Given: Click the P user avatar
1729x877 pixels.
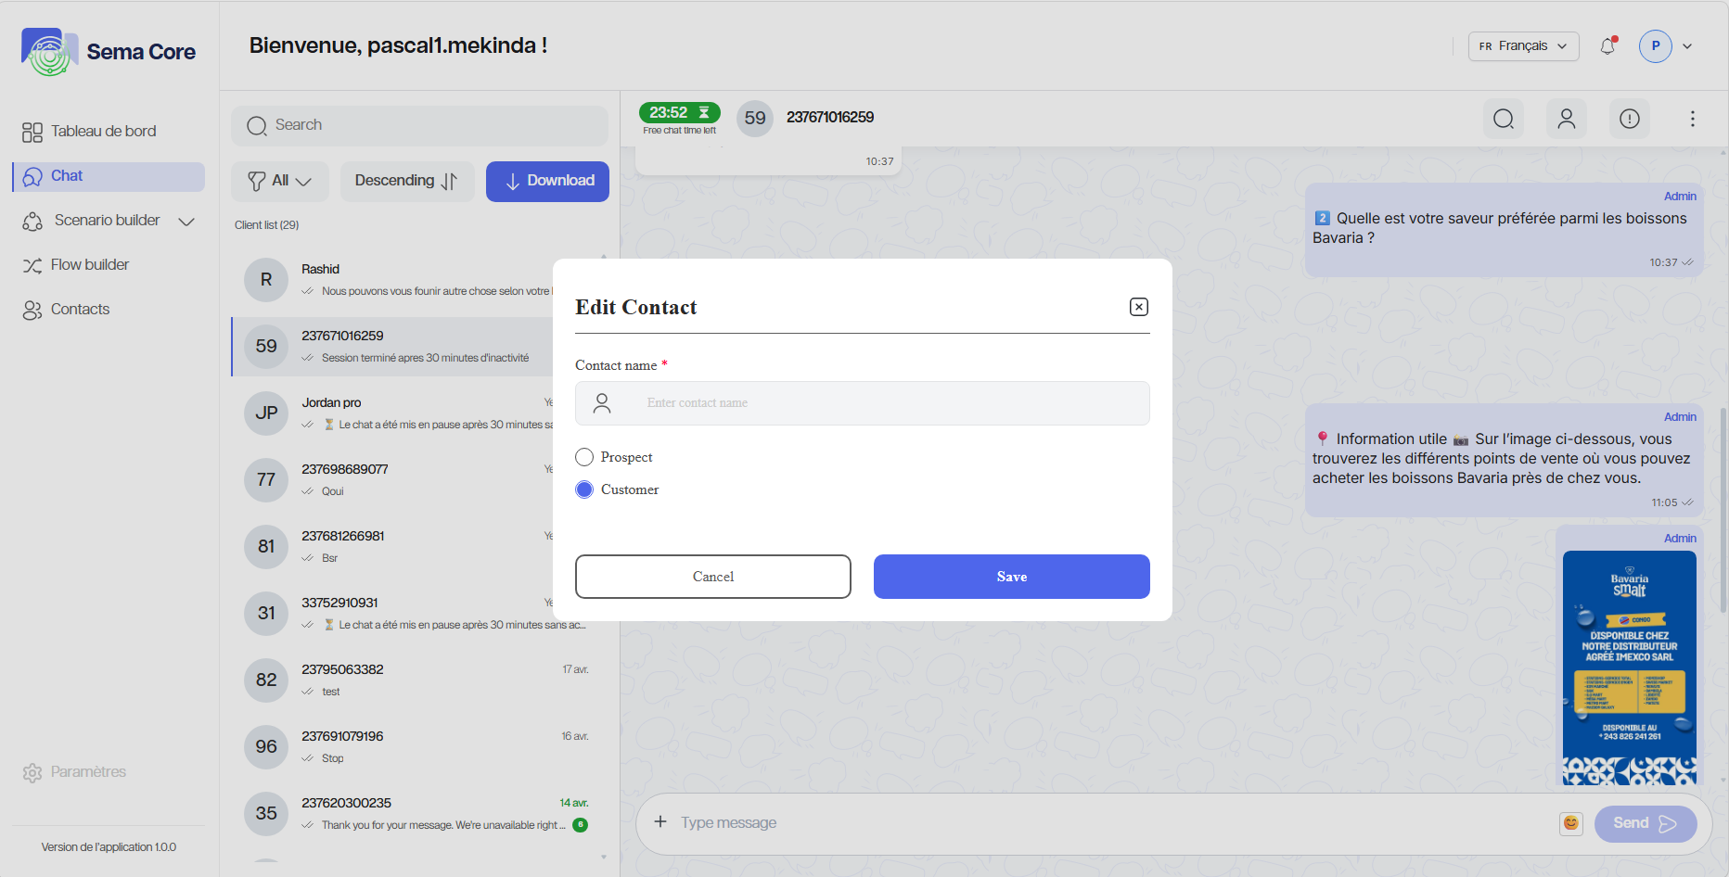Looking at the screenshot, I should pos(1655,46).
